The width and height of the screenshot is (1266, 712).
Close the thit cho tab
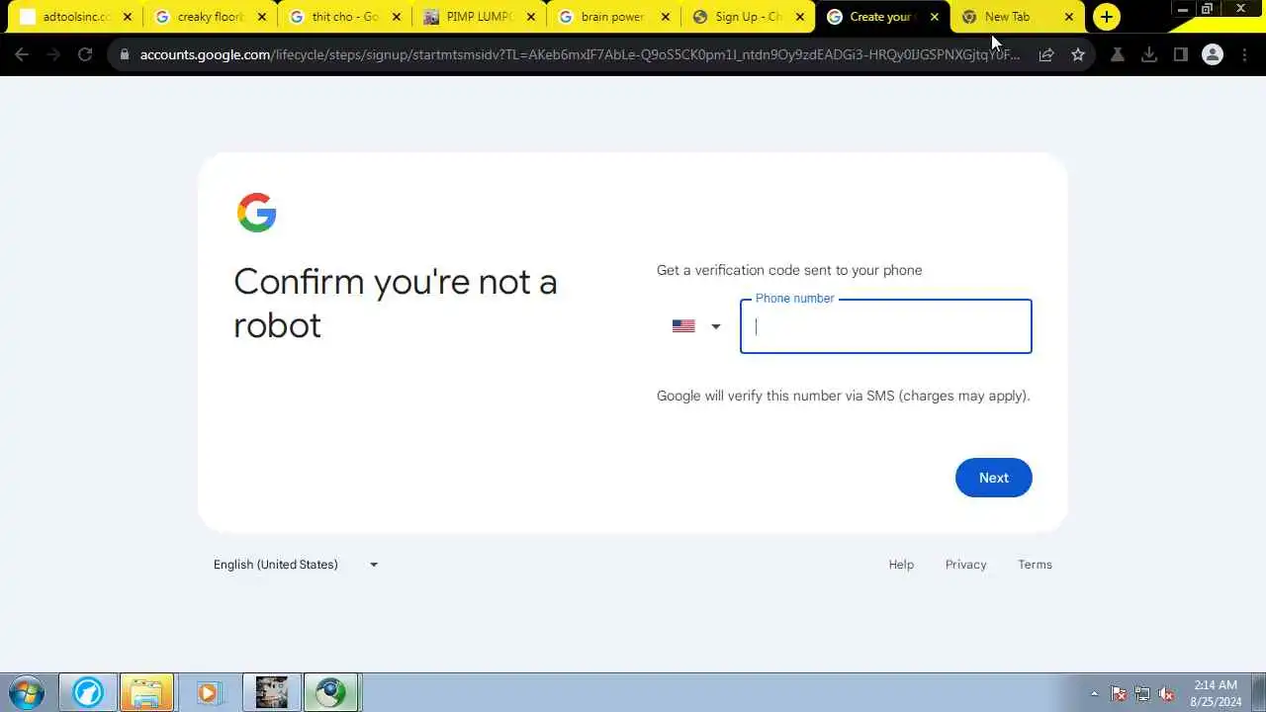pos(396,17)
